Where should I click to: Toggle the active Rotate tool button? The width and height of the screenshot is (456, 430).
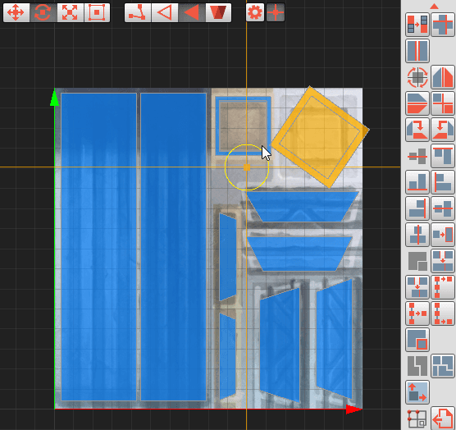[43, 13]
